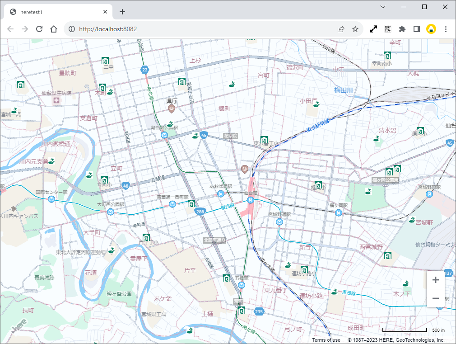The width and height of the screenshot is (456, 344).
Task: Click the brown marker below 県庁
Action: coord(172,109)
